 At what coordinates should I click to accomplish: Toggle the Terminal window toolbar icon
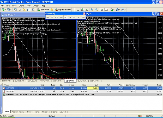click(x=29, y=10)
